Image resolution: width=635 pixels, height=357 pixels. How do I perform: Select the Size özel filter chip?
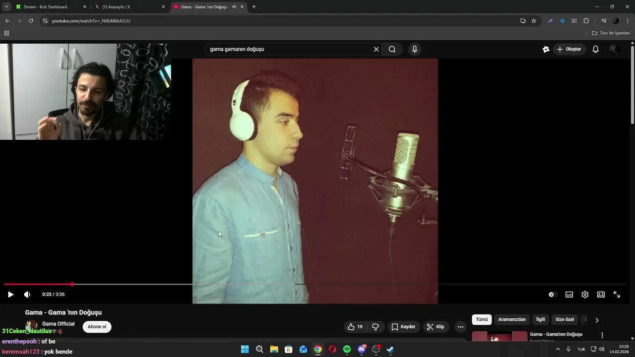click(x=565, y=319)
